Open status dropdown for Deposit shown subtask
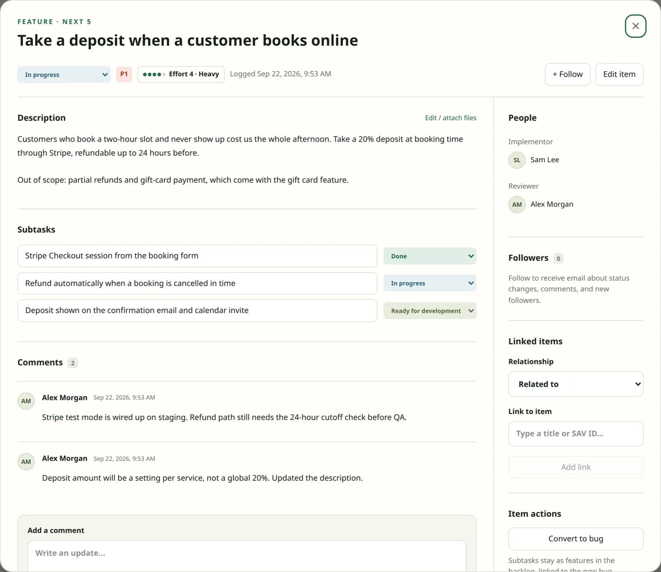Viewport: 661px width, 572px height. [430, 311]
